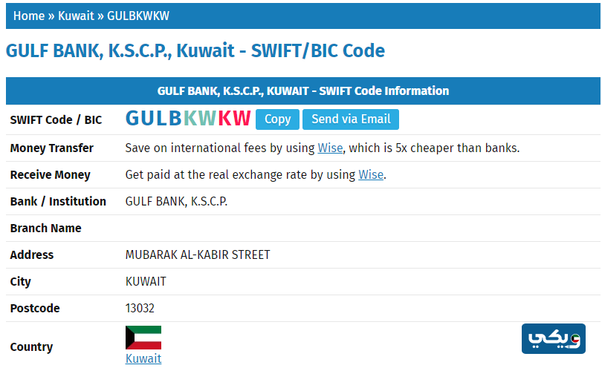Click the Branch Name row label

coord(45,228)
